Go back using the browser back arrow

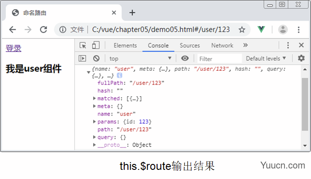(12, 30)
